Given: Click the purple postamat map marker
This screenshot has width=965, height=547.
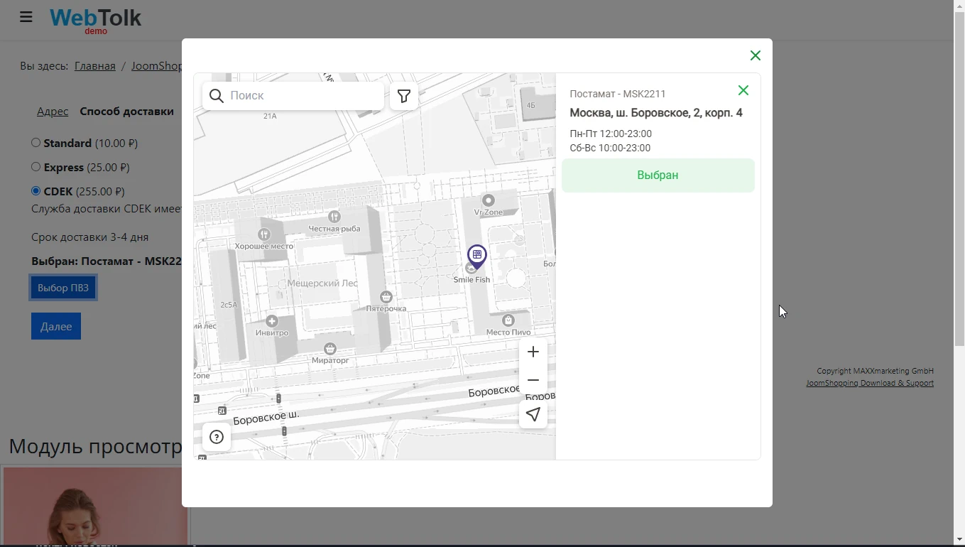Looking at the screenshot, I should pyautogui.click(x=477, y=256).
